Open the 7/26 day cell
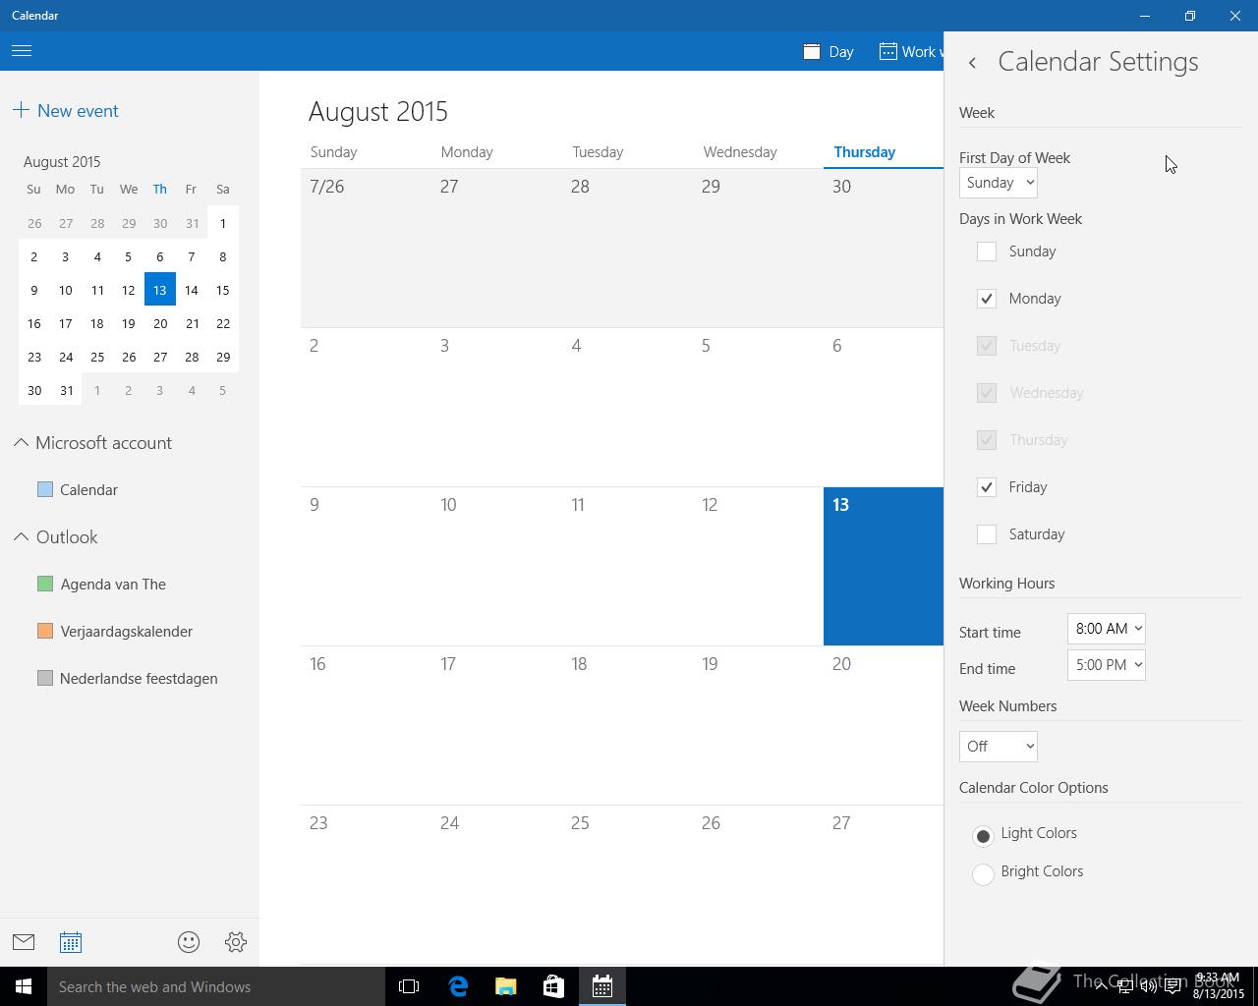This screenshot has width=1258, height=1006. 366,248
